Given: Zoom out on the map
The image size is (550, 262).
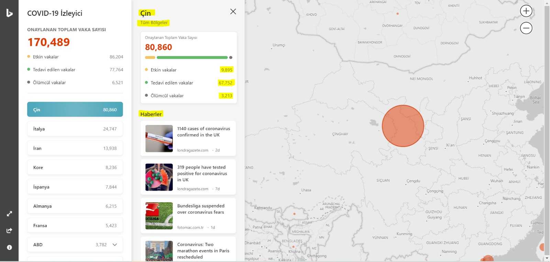Looking at the screenshot, I should (x=526, y=28).
